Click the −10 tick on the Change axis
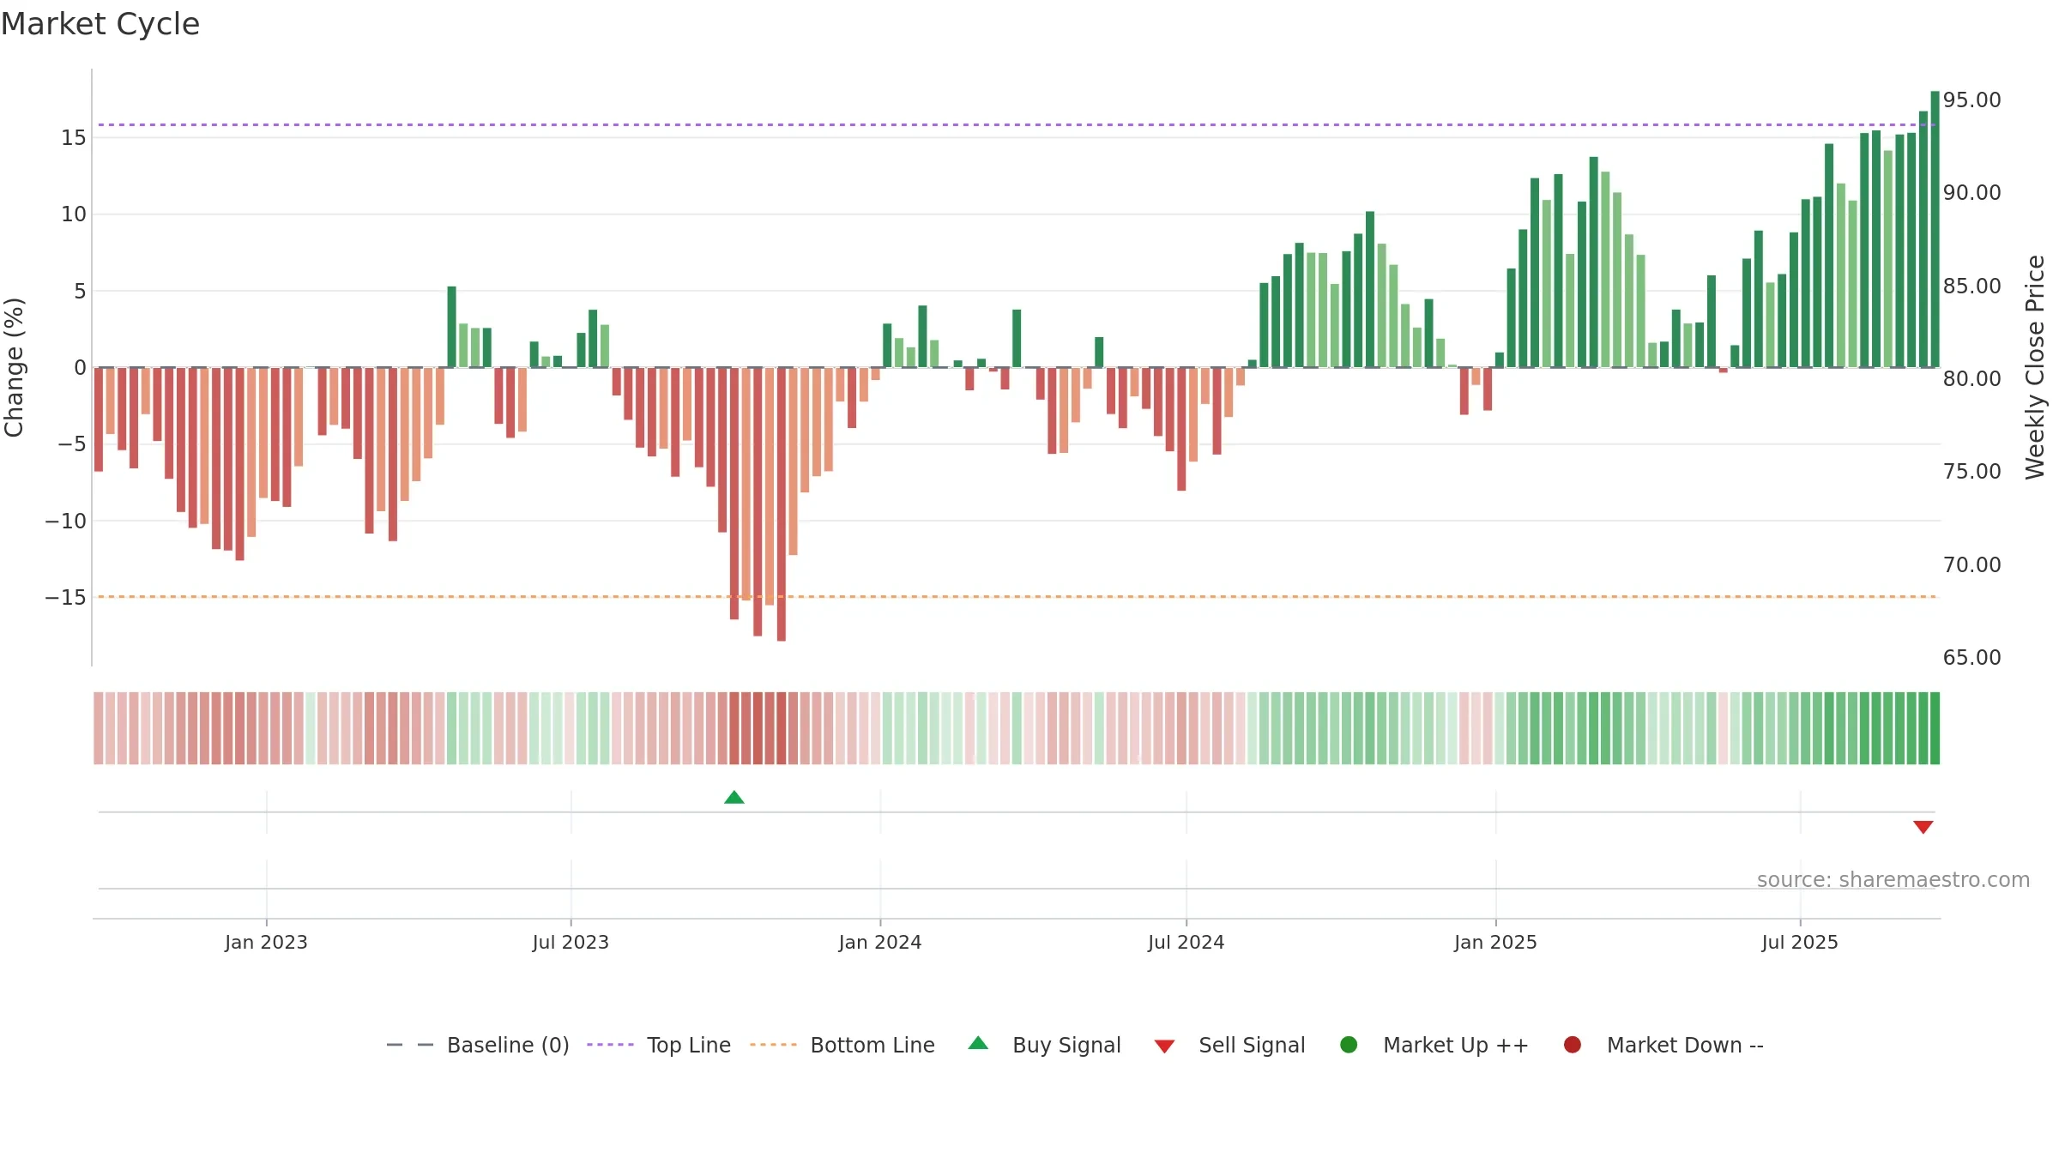 point(66,522)
